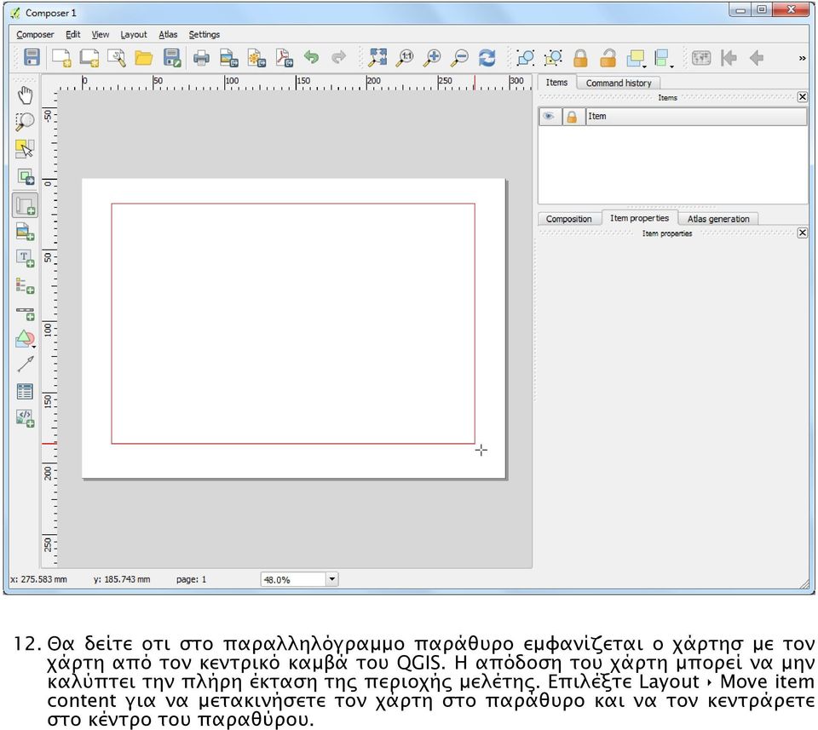Pick the Add HTML frame tool
The width and height of the screenshot is (818, 730).
coord(25,417)
